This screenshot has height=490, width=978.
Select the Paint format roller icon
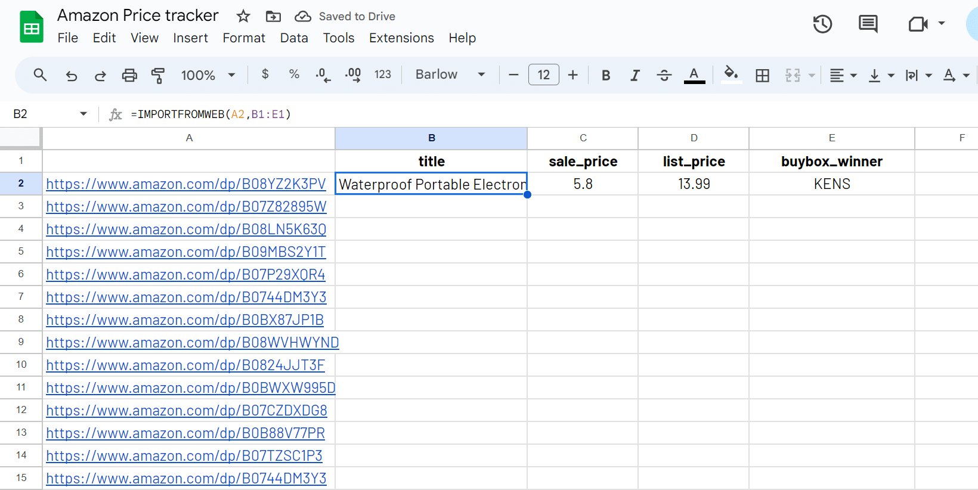[x=158, y=75]
